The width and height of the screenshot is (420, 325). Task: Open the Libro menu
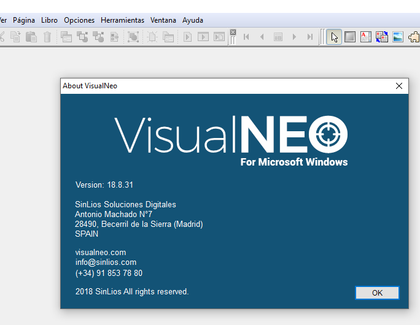click(x=49, y=20)
